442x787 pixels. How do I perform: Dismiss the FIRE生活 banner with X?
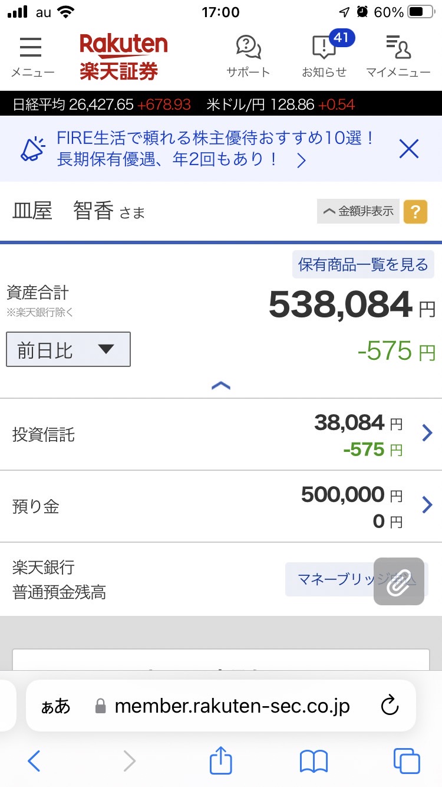coord(409,149)
